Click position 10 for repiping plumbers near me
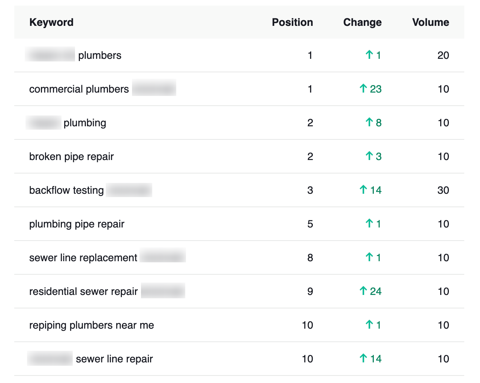 click(307, 325)
